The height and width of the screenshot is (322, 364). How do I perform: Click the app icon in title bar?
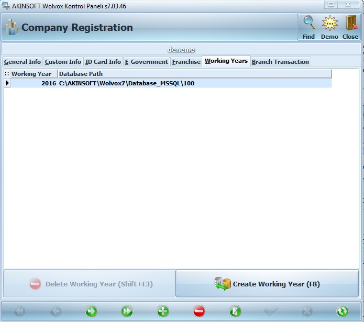point(6,6)
